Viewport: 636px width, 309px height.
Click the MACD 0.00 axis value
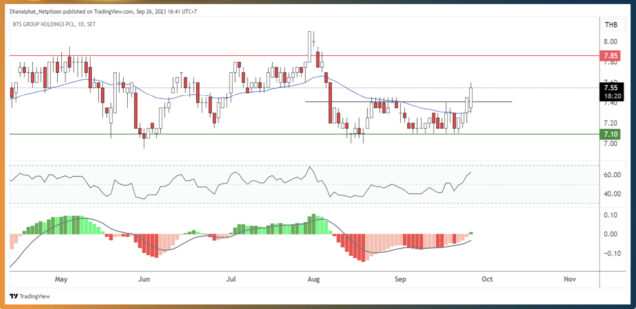pyautogui.click(x=610, y=234)
